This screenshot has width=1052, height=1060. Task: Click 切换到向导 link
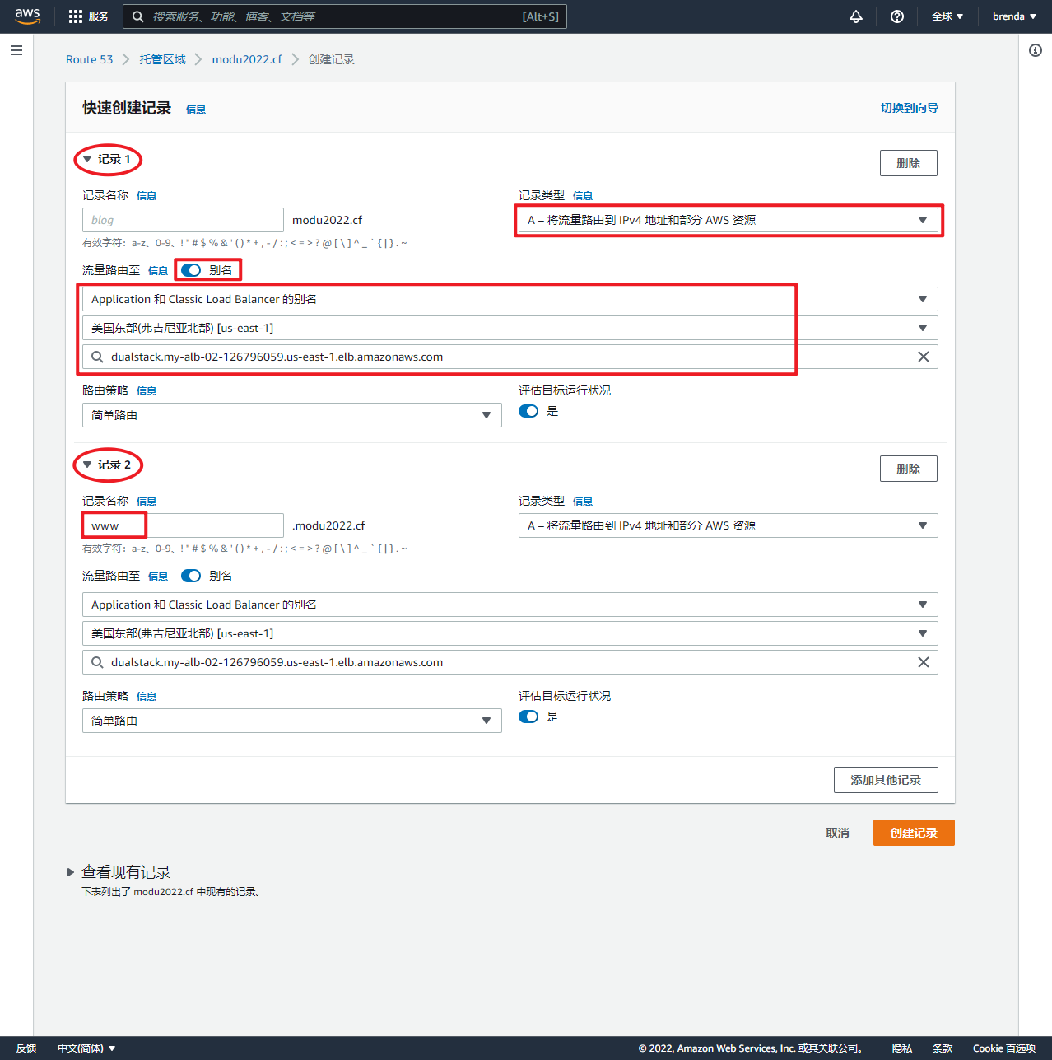(x=910, y=108)
